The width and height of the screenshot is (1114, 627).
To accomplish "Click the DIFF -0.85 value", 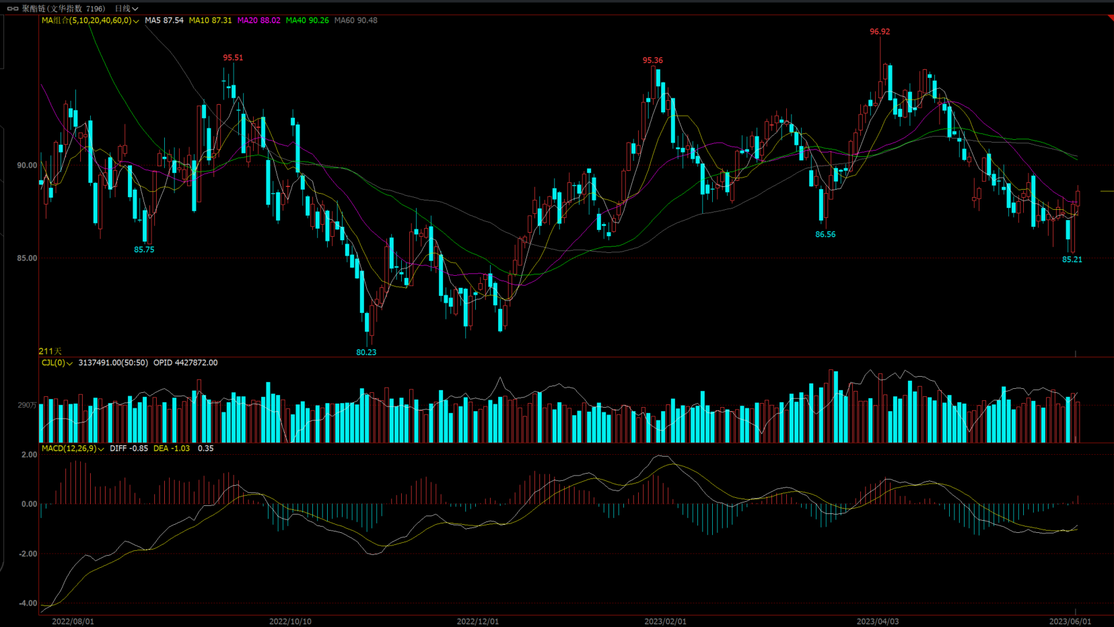I will tap(129, 449).
